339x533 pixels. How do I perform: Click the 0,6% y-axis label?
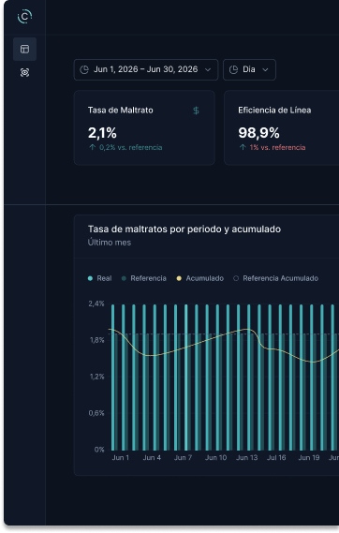[96, 413]
